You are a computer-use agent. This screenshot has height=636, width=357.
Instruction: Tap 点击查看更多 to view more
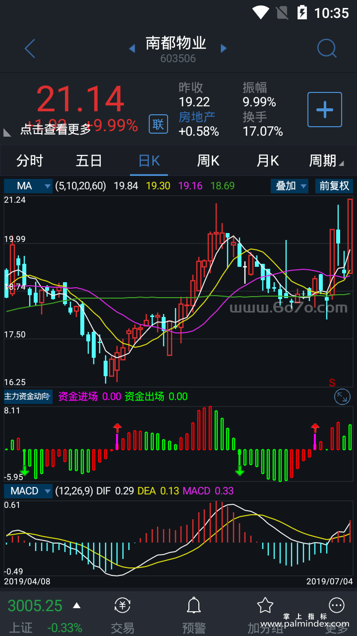click(56, 129)
